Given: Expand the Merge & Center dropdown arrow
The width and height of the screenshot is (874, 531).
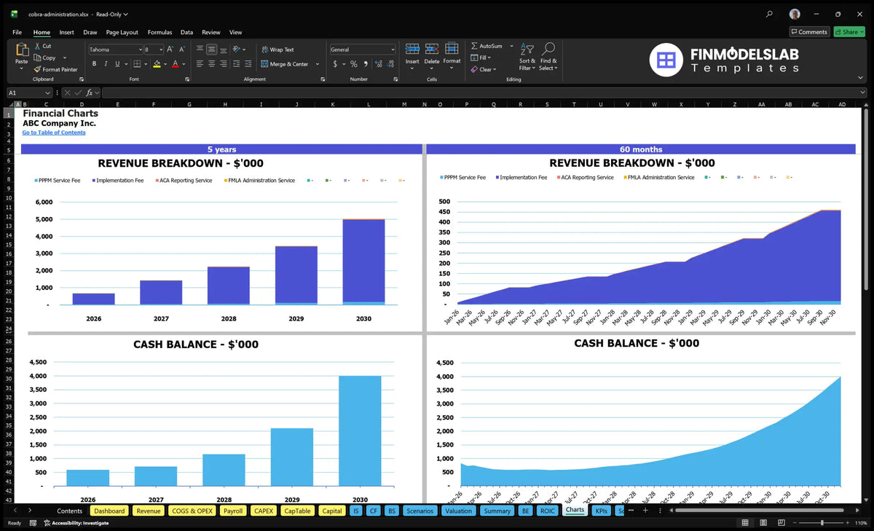Looking at the screenshot, I should click(318, 64).
